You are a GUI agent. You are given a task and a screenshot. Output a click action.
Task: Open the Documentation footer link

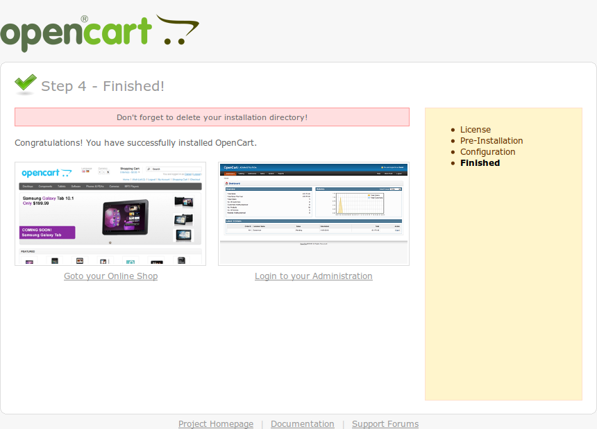coord(303,423)
